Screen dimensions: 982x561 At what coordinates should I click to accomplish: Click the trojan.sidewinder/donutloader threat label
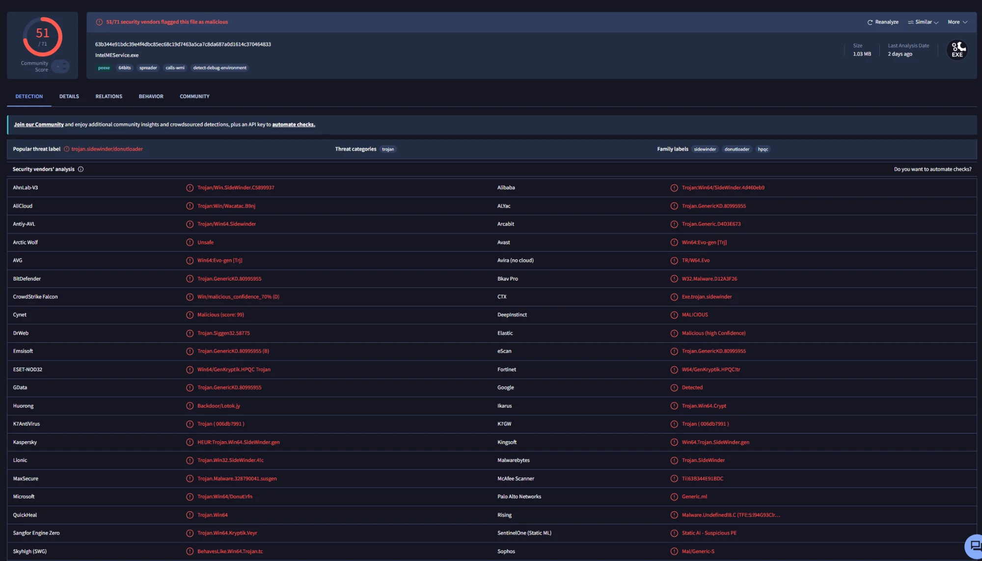[107, 149]
